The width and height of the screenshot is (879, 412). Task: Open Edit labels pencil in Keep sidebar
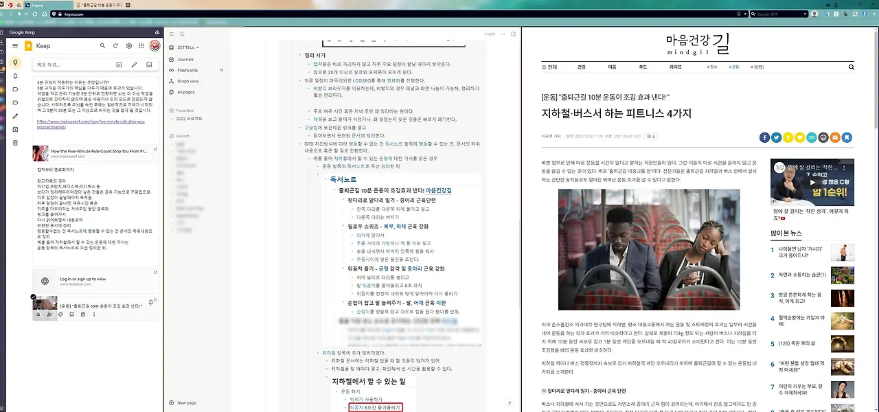pos(15,116)
